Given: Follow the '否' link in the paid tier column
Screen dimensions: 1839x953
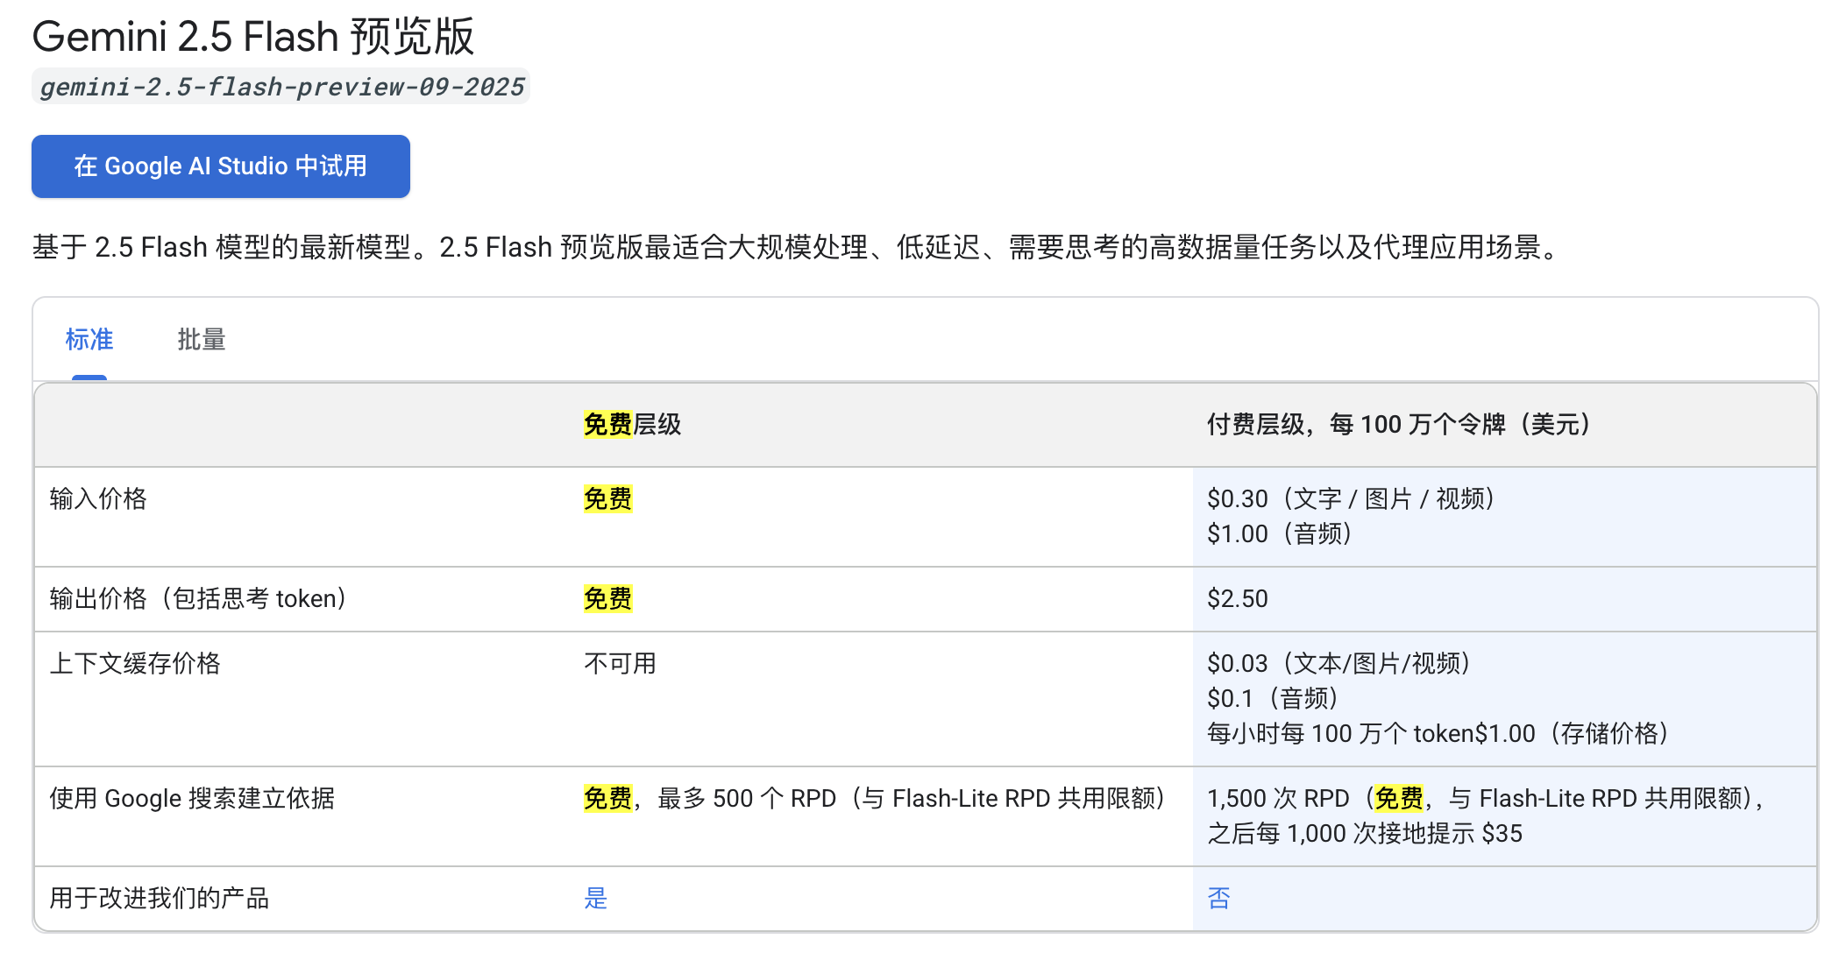Looking at the screenshot, I should tap(1219, 898).
